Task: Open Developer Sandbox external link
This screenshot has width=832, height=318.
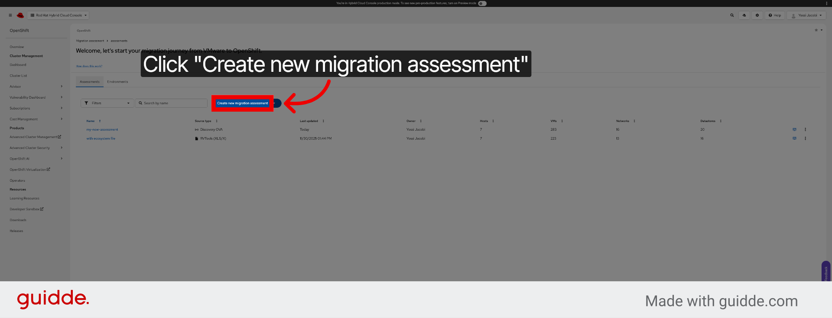Action: 26,209
